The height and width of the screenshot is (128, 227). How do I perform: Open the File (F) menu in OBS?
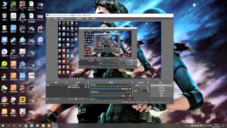(x=49, y=18)
